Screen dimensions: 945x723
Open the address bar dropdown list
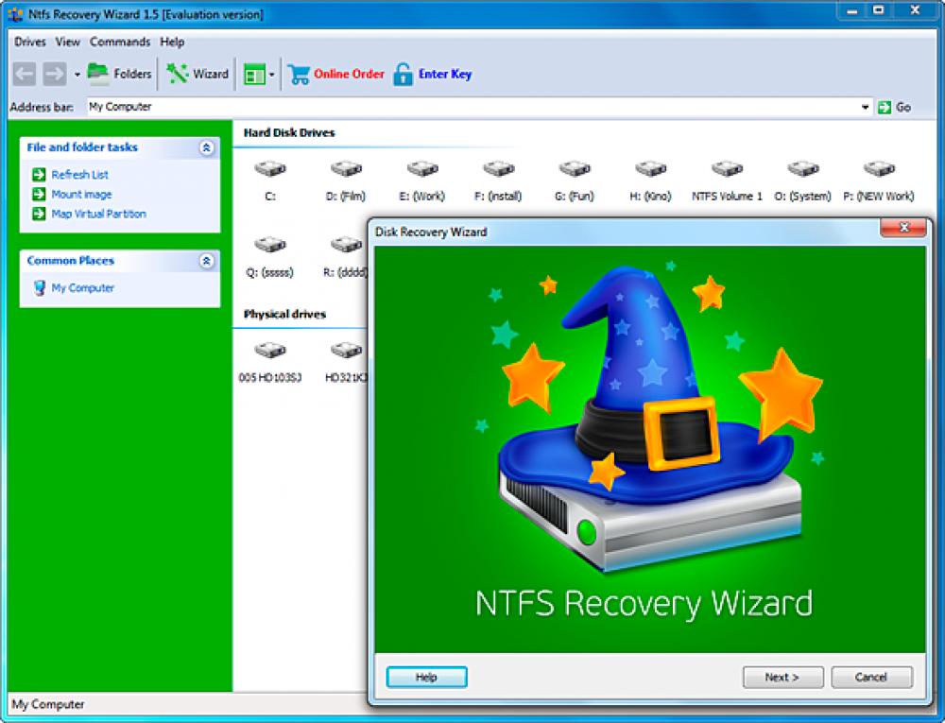(x=866, y=107)
